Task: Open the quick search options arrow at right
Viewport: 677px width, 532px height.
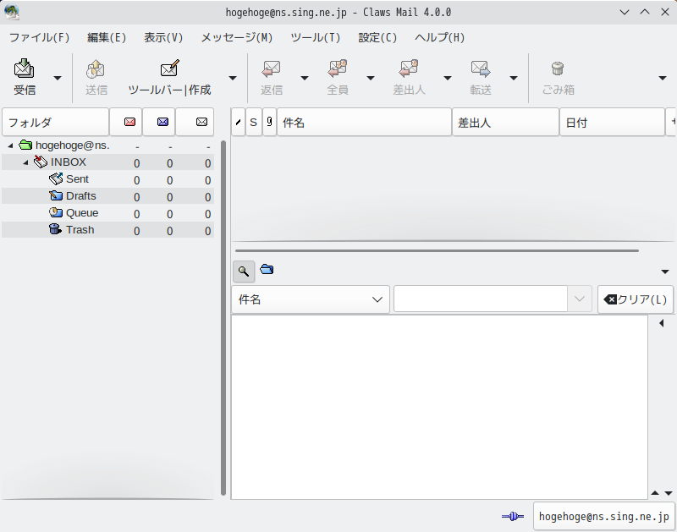Action: pyautogui.click(x=665, y=271)
